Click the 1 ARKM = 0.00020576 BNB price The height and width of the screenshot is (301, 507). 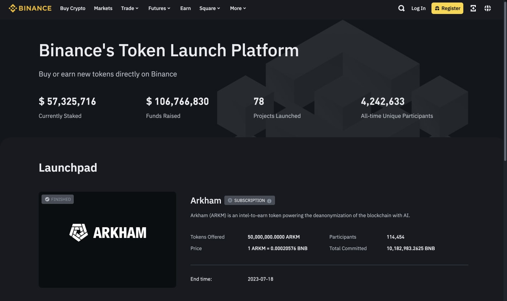coord(277,248)
